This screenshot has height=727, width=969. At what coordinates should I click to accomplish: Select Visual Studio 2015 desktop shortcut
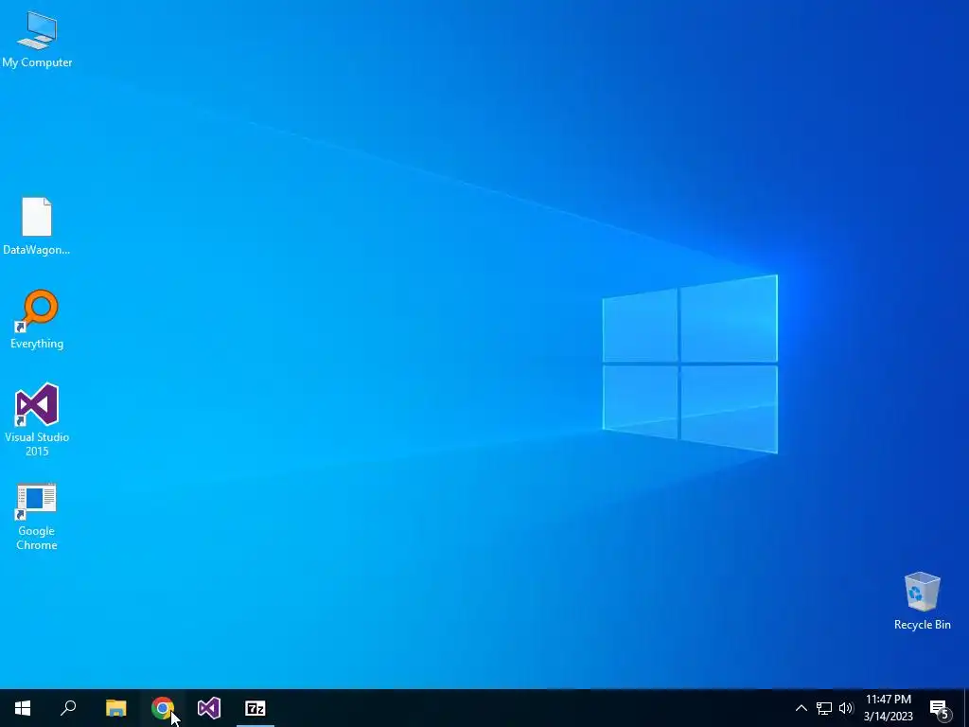(x=37, y=419)
